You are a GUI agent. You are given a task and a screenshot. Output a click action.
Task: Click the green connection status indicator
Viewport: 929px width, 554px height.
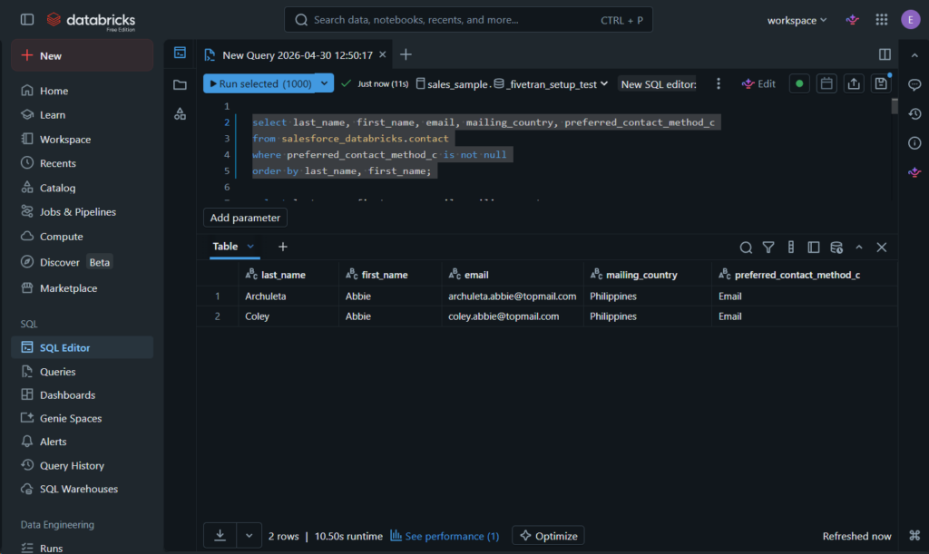[x=799, y=84]
